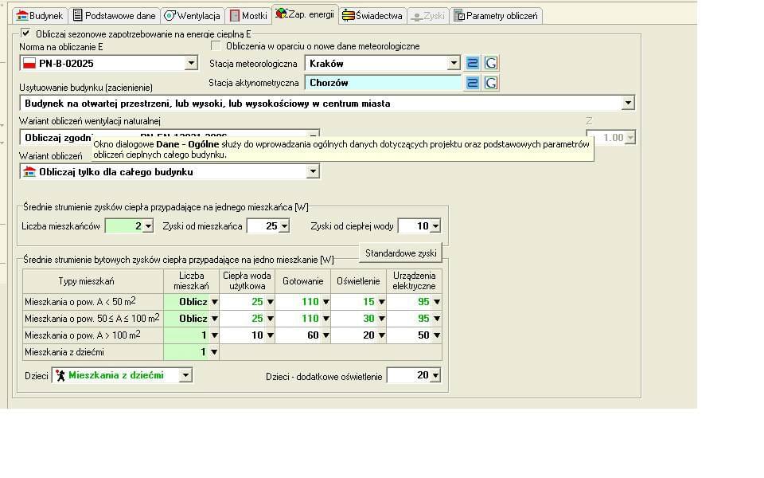
Task: Switch to Podstawowe dane tab
Action: (x=115, y=16)
